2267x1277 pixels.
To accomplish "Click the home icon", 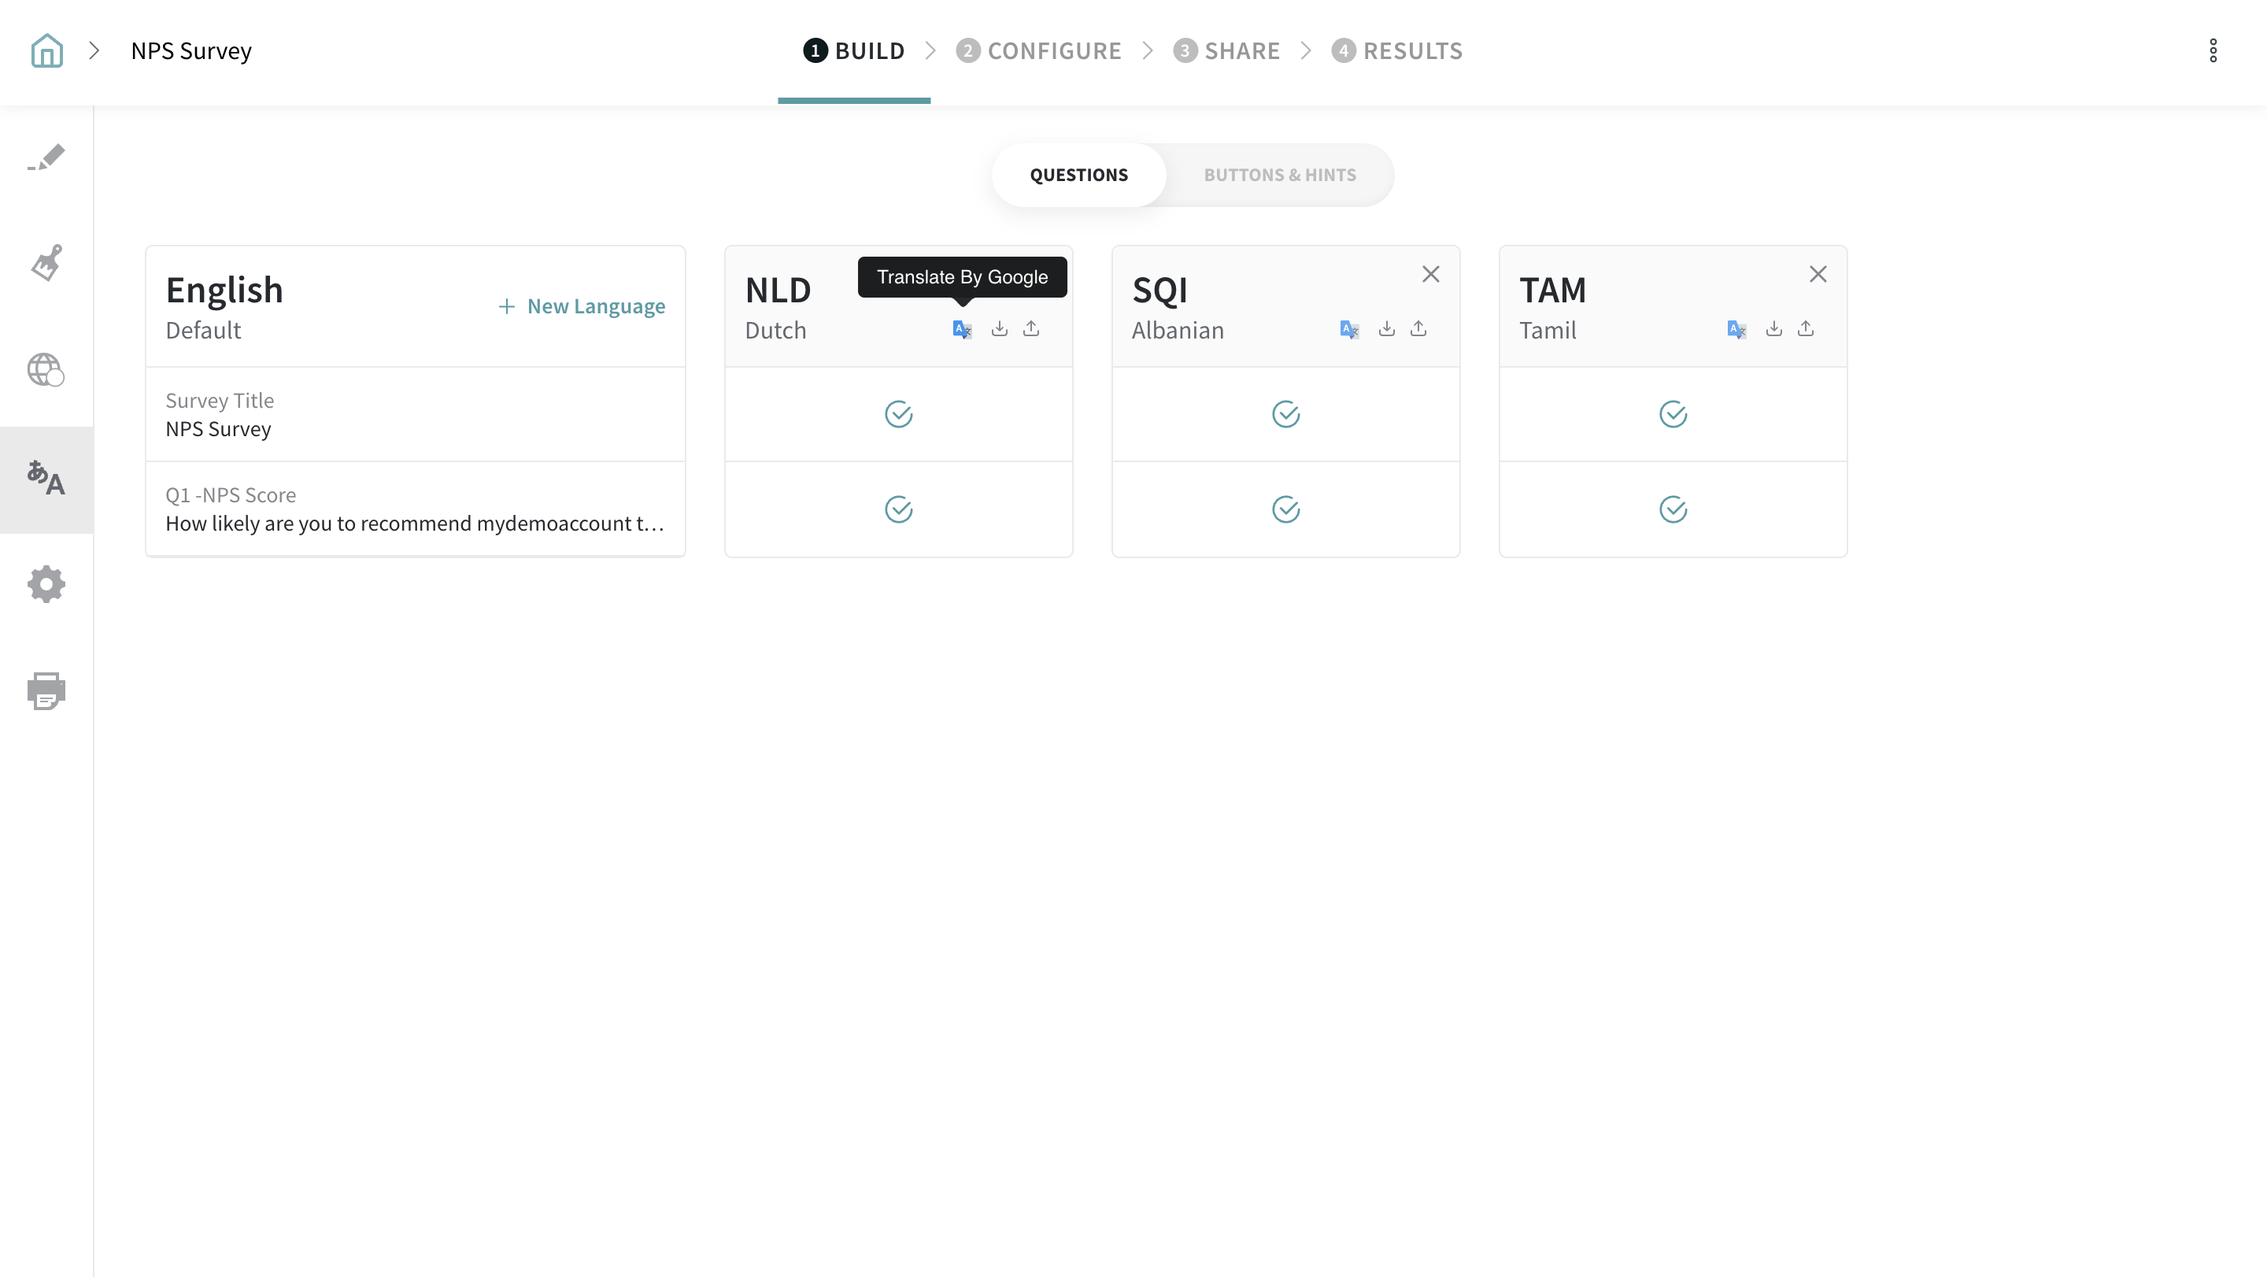I will click(x=46, y=51).
